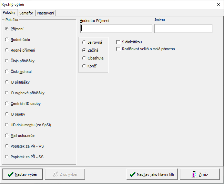224x184 pixels.
Task: Pick Rodné číslo as search item
Action: tap(7, 40)
